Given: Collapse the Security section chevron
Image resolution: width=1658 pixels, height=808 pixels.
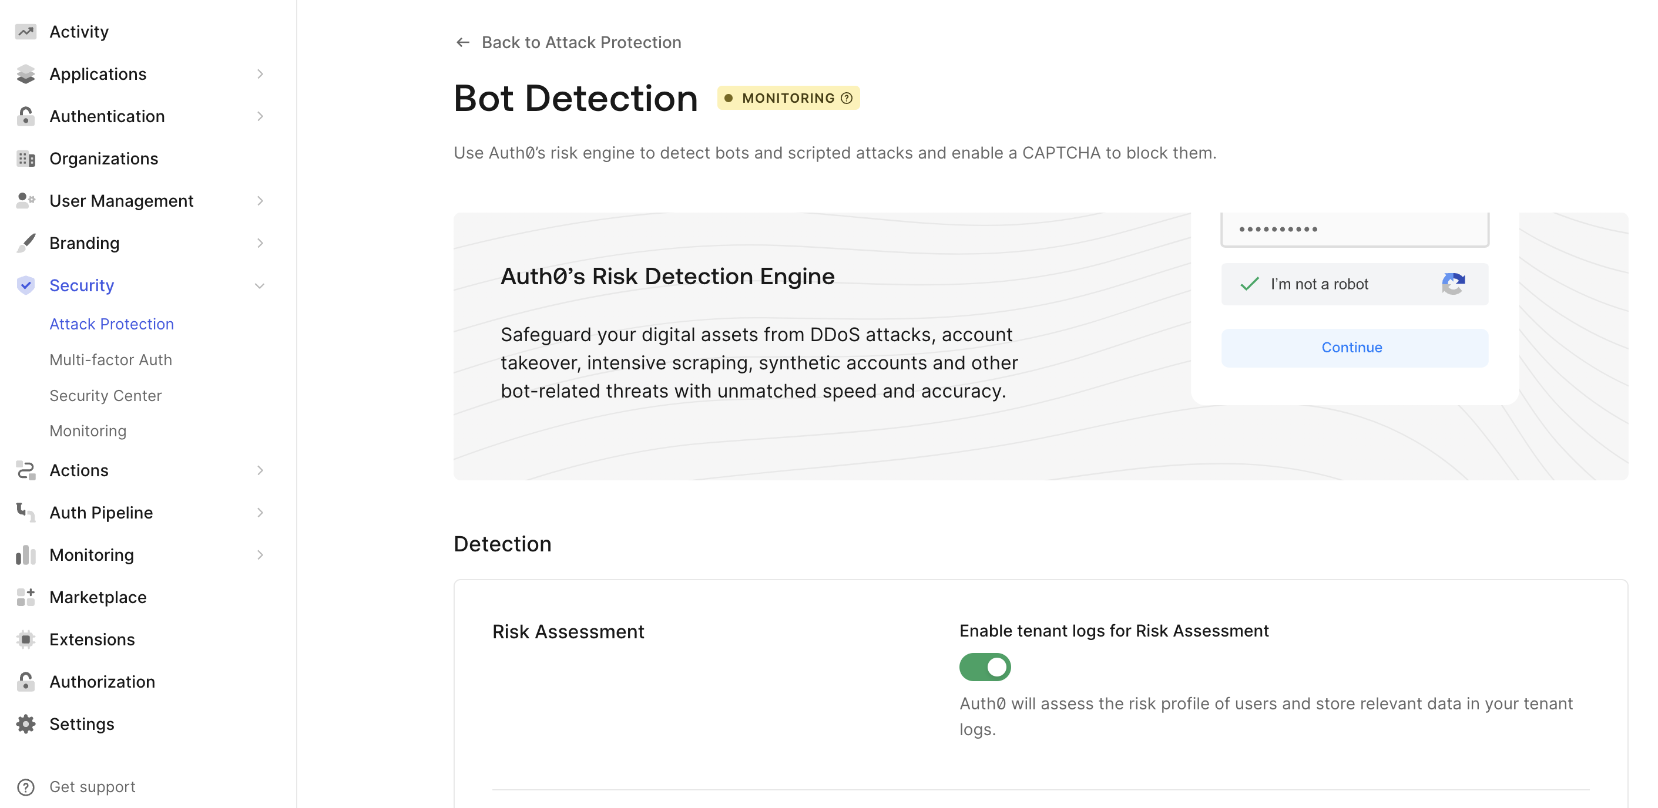Looking at the screenshot, I should coord(260,285).
